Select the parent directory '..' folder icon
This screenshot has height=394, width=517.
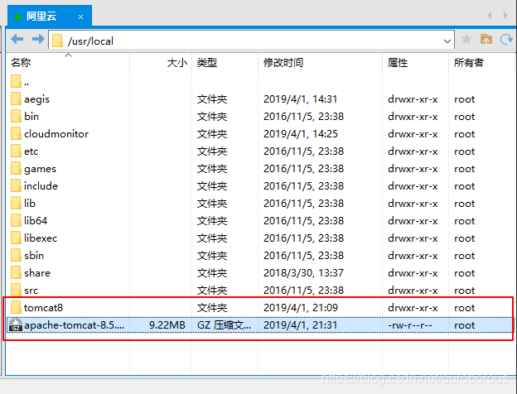point(16,81)
